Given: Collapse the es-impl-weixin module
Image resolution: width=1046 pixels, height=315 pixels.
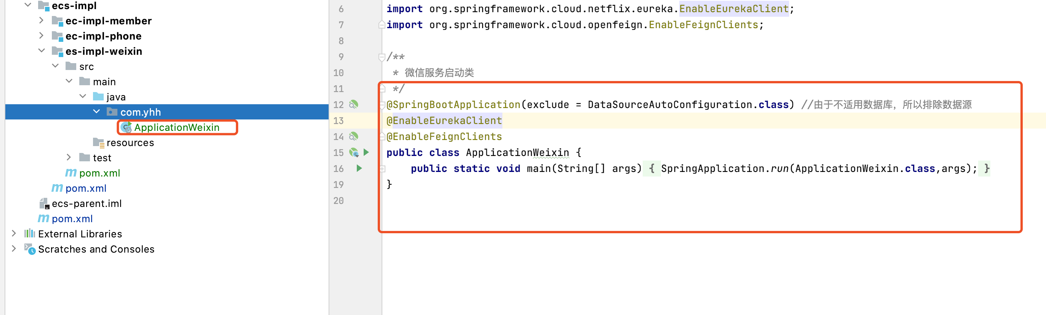Looking at the screenshot, I should pos(42,51).
